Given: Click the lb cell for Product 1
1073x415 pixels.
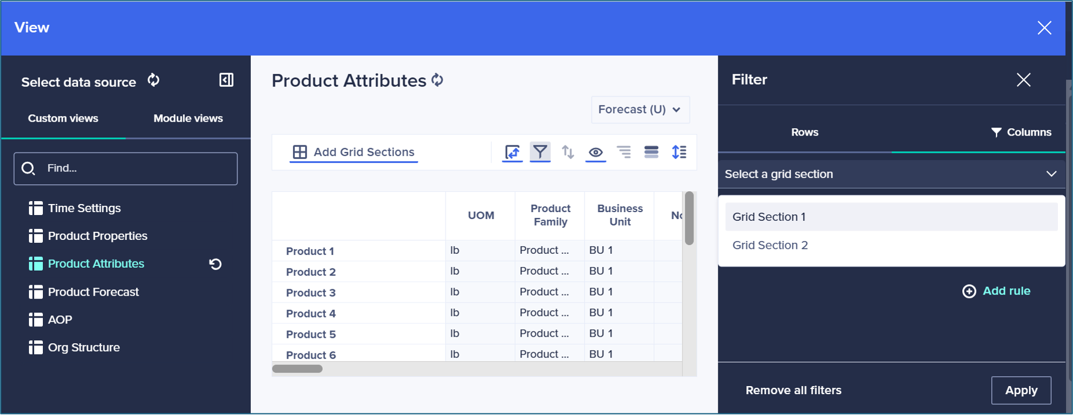Looking at the screenshot, I should click(480, 250).
